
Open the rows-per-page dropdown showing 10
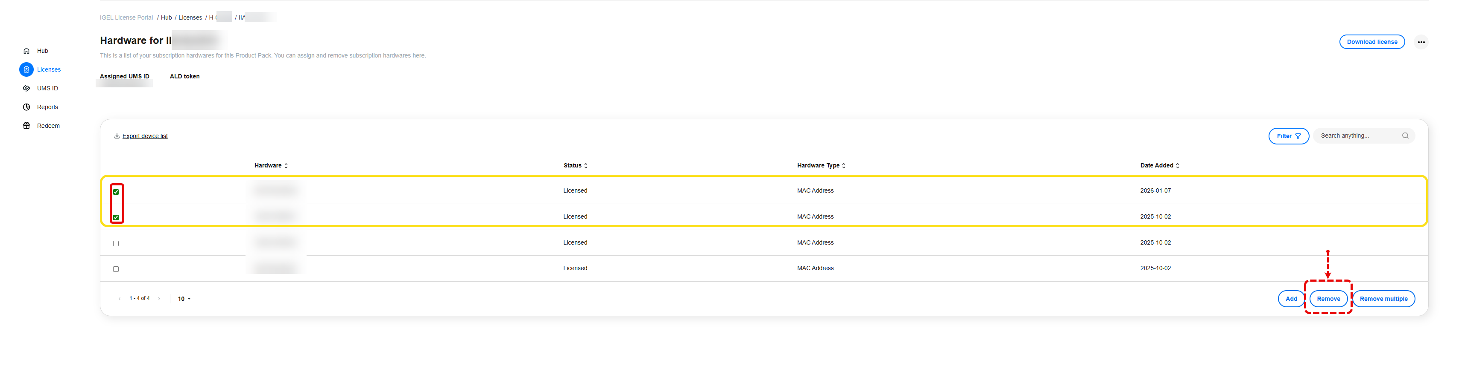tap(184, 299)
